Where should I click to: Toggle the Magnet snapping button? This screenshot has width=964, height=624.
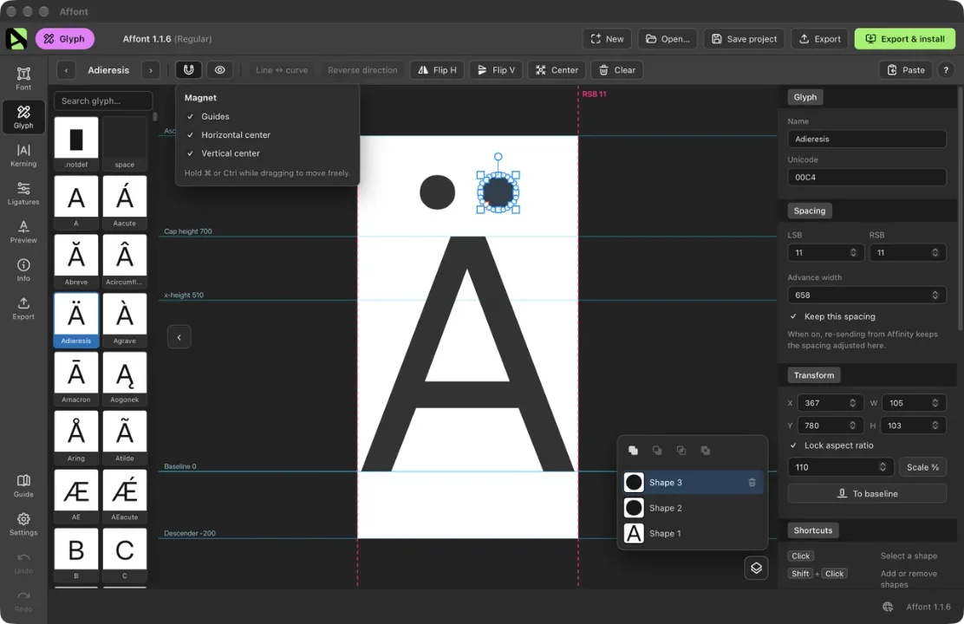coord(189,70)
